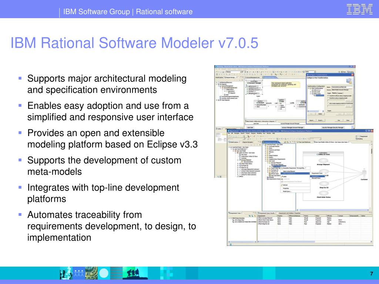Select the 'Arrange Shipment' use case ellipse

click(323, 160)
